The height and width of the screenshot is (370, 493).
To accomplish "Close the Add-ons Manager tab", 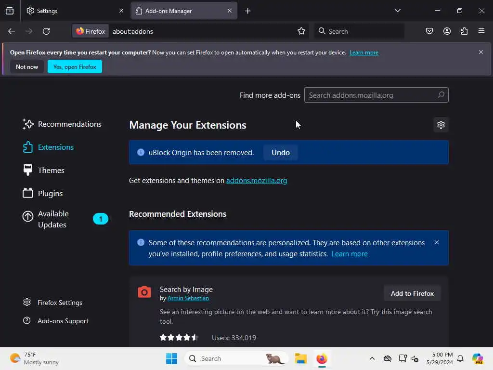I will tap(230, 11).
